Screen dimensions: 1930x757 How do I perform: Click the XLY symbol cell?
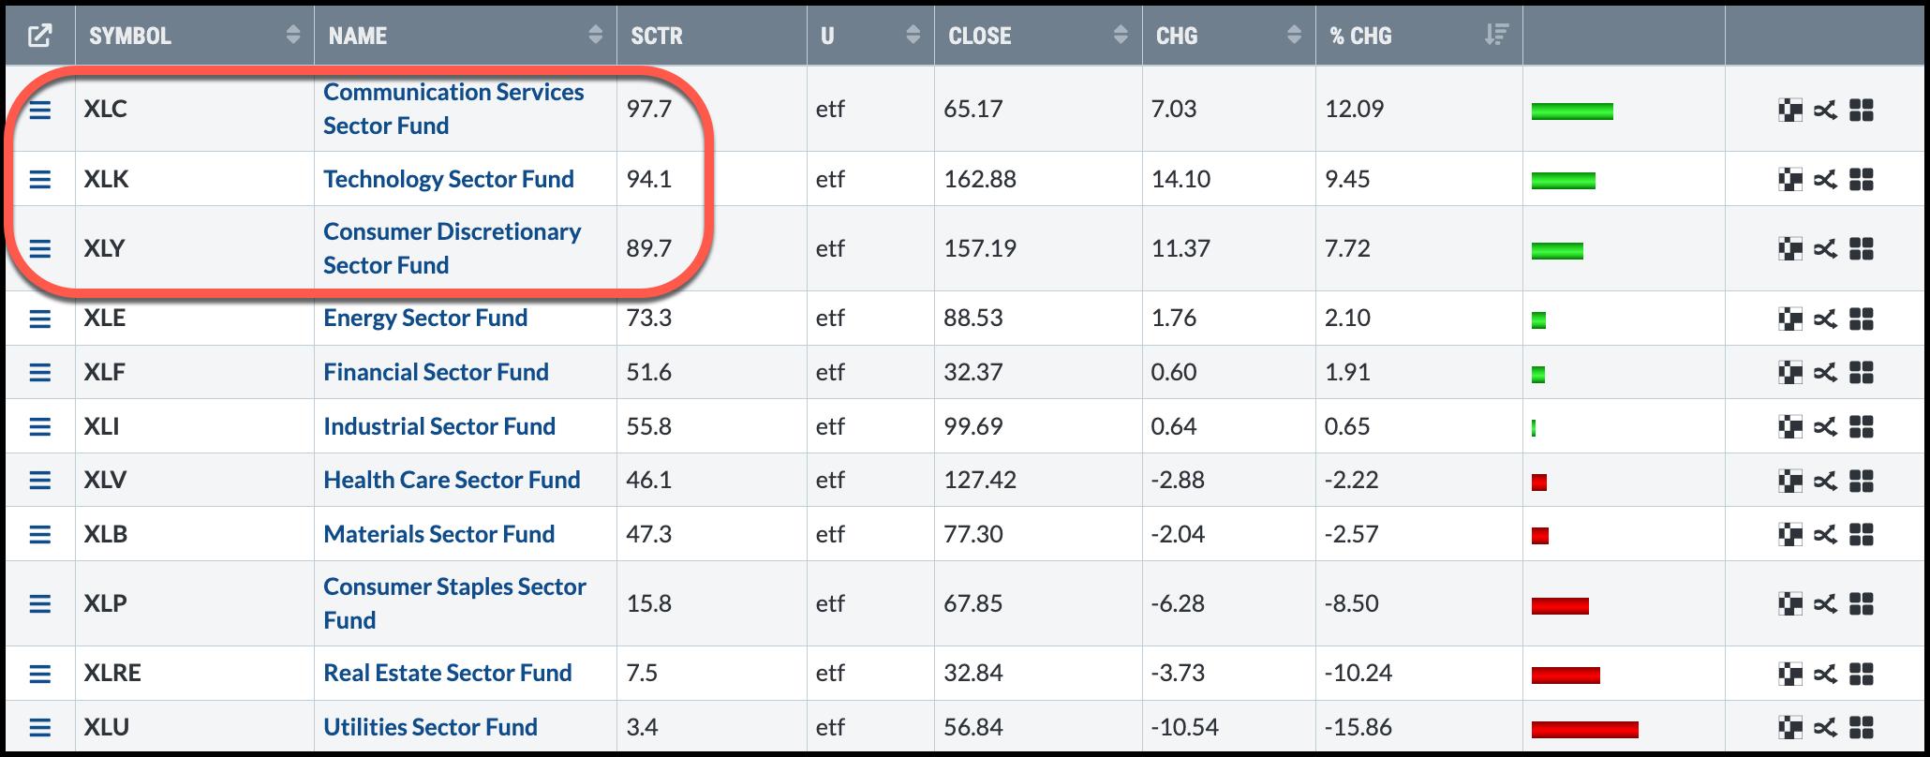tap(105, 248)
